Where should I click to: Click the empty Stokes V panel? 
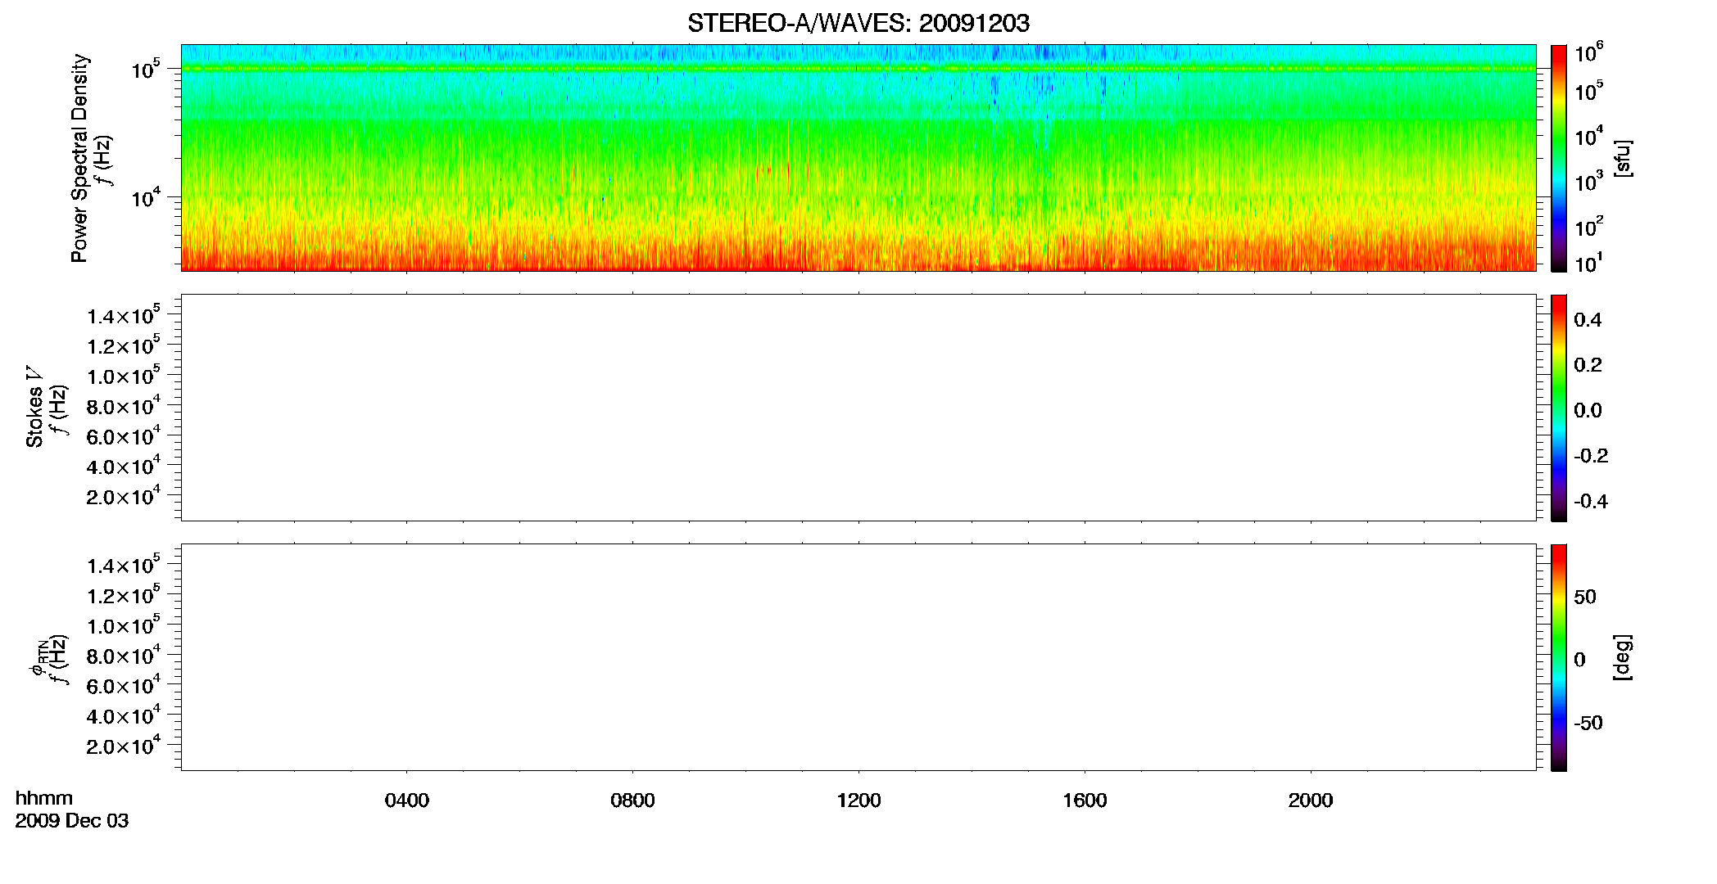pos(858,408)
